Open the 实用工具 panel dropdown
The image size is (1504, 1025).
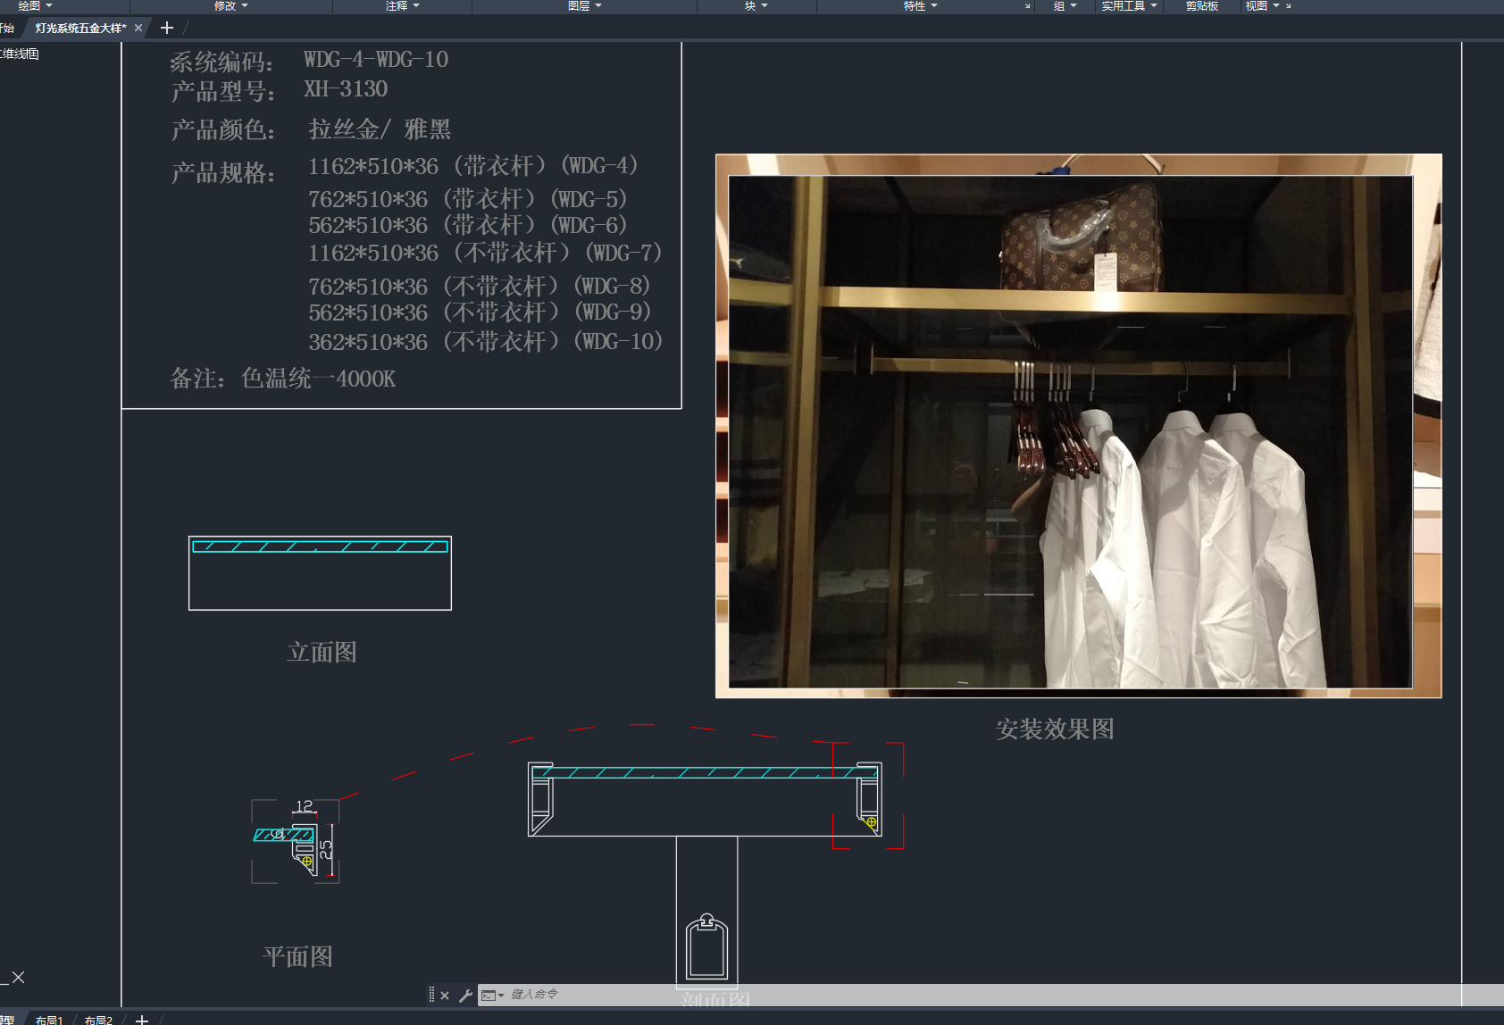pyautogui.click(x=1129, y=6)
